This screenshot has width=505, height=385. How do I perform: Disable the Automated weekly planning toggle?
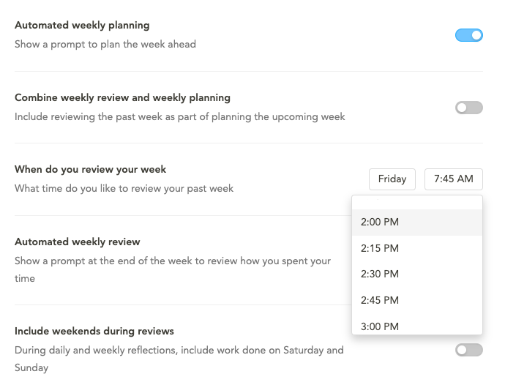(x=468, y=35)
